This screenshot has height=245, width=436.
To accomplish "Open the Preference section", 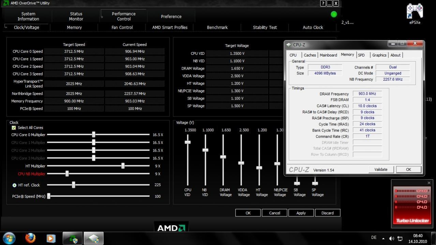I will pos(171,16).
